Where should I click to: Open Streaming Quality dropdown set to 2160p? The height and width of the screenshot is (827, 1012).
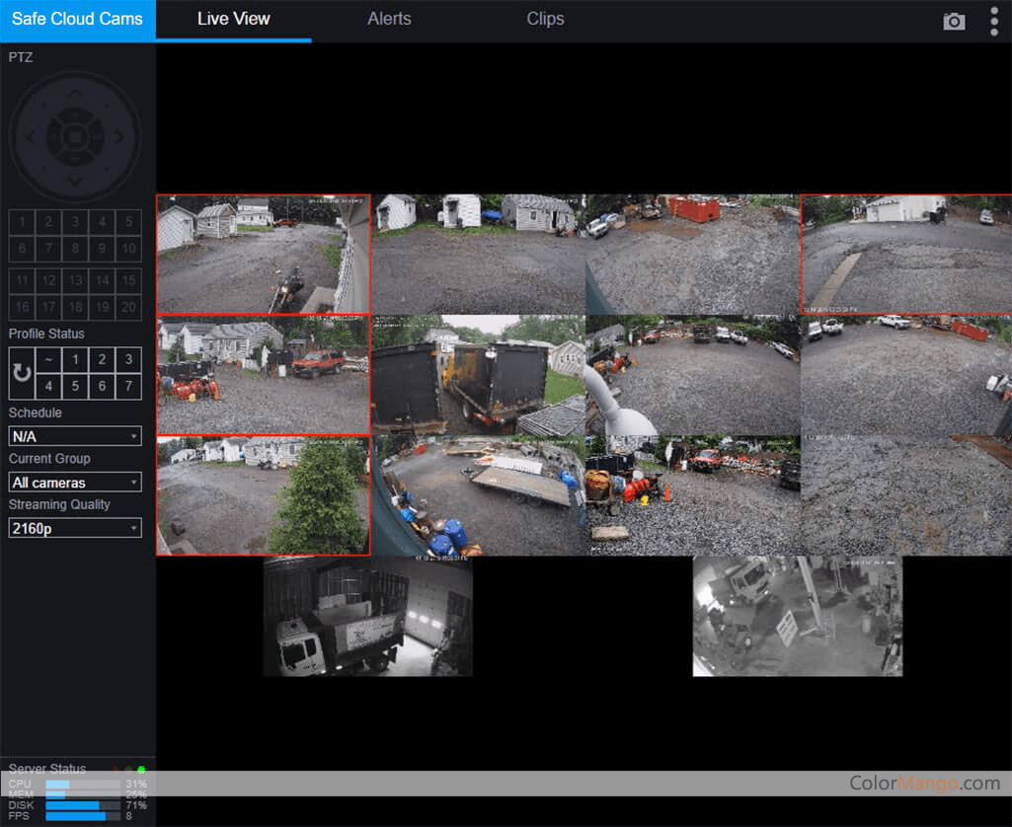pos(75,528)
